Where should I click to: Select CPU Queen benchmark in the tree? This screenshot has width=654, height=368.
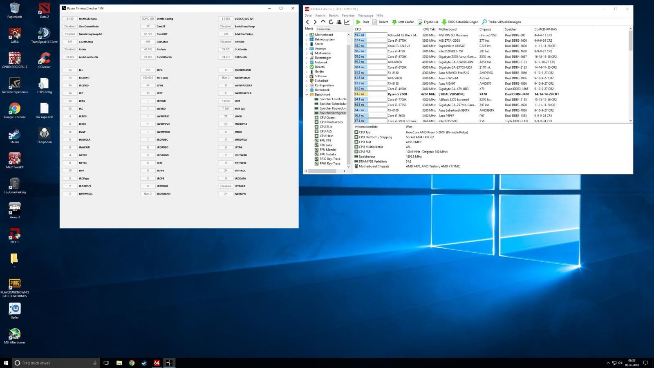(x=327, y=117)
